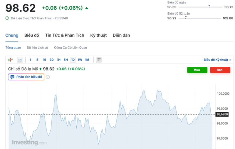This screenshot has width=235, height=149.
Task: Click the green up-arrow next to the price change
Action: click(x=87, y=8)
